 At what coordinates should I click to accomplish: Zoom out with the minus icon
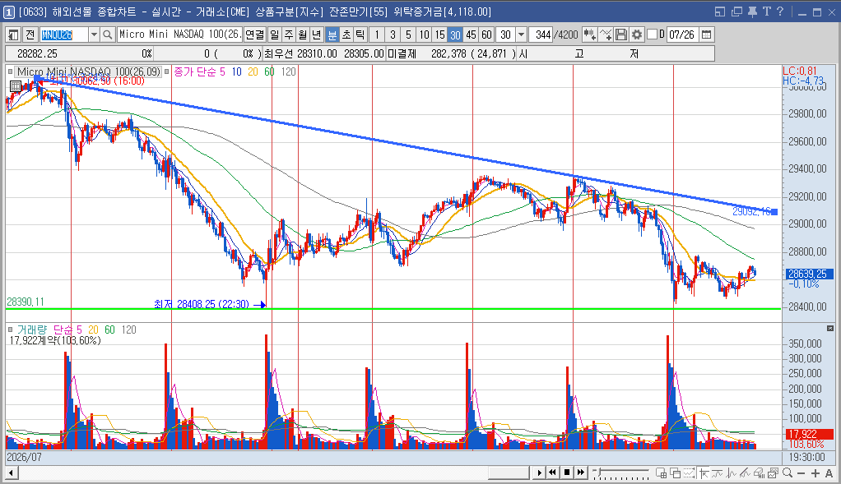(802, 473)
